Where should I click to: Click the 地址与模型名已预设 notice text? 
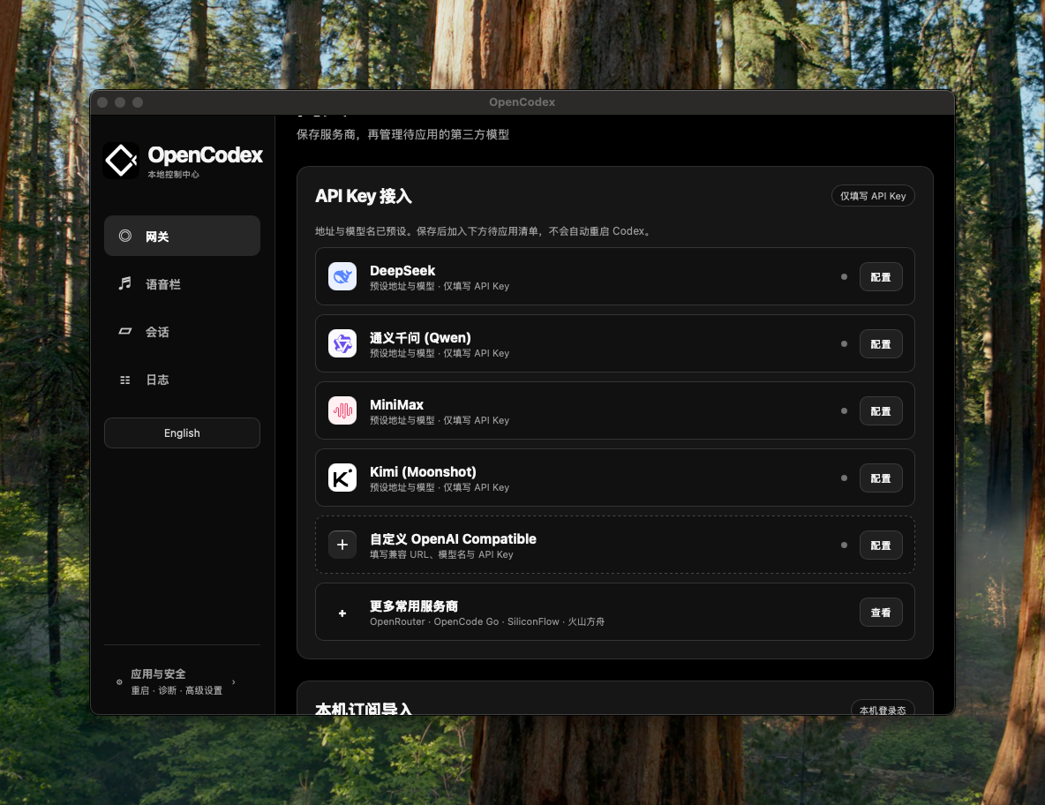[485, 231]
